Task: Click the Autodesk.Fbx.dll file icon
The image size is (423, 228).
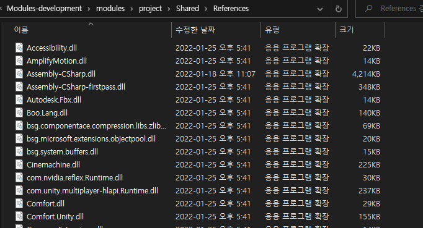Action: (19, 99)
